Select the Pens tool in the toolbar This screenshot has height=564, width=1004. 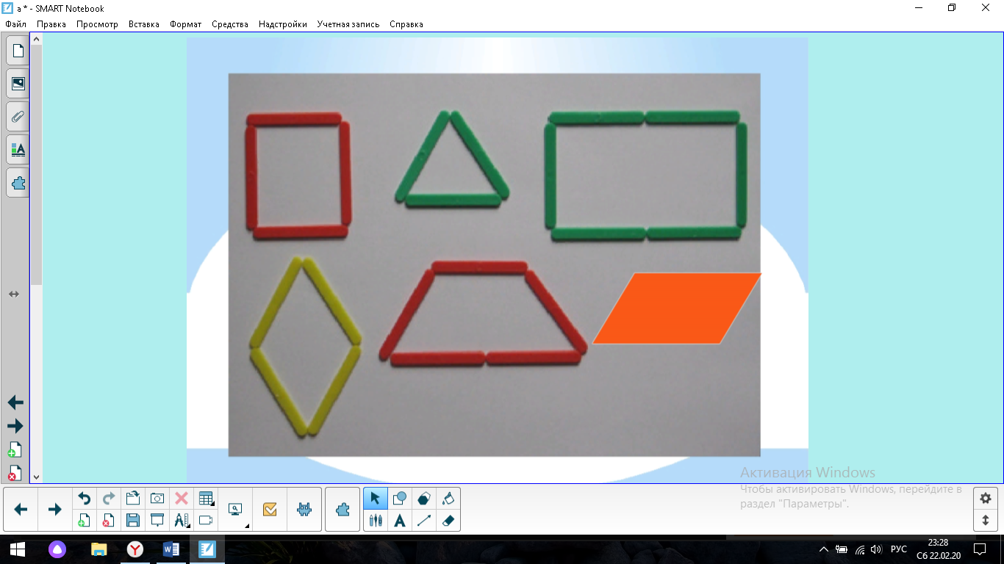tap(376, 521)
